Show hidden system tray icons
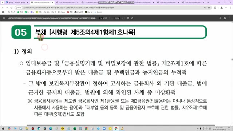Image resolution: width=233 pixels, height=131 pixels. [x=198, y=128]
